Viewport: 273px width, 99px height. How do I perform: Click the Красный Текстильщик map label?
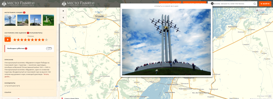pyautogui.click(x=138, y=97)
